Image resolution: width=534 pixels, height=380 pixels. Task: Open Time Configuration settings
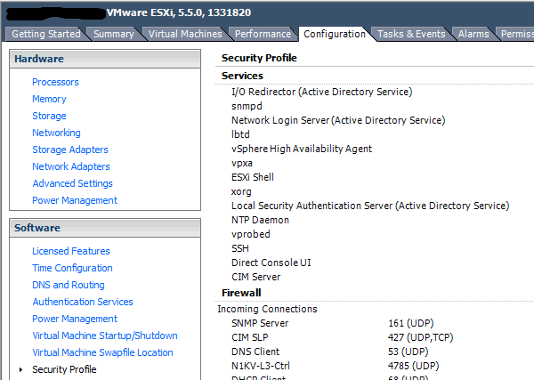[72, 268]
